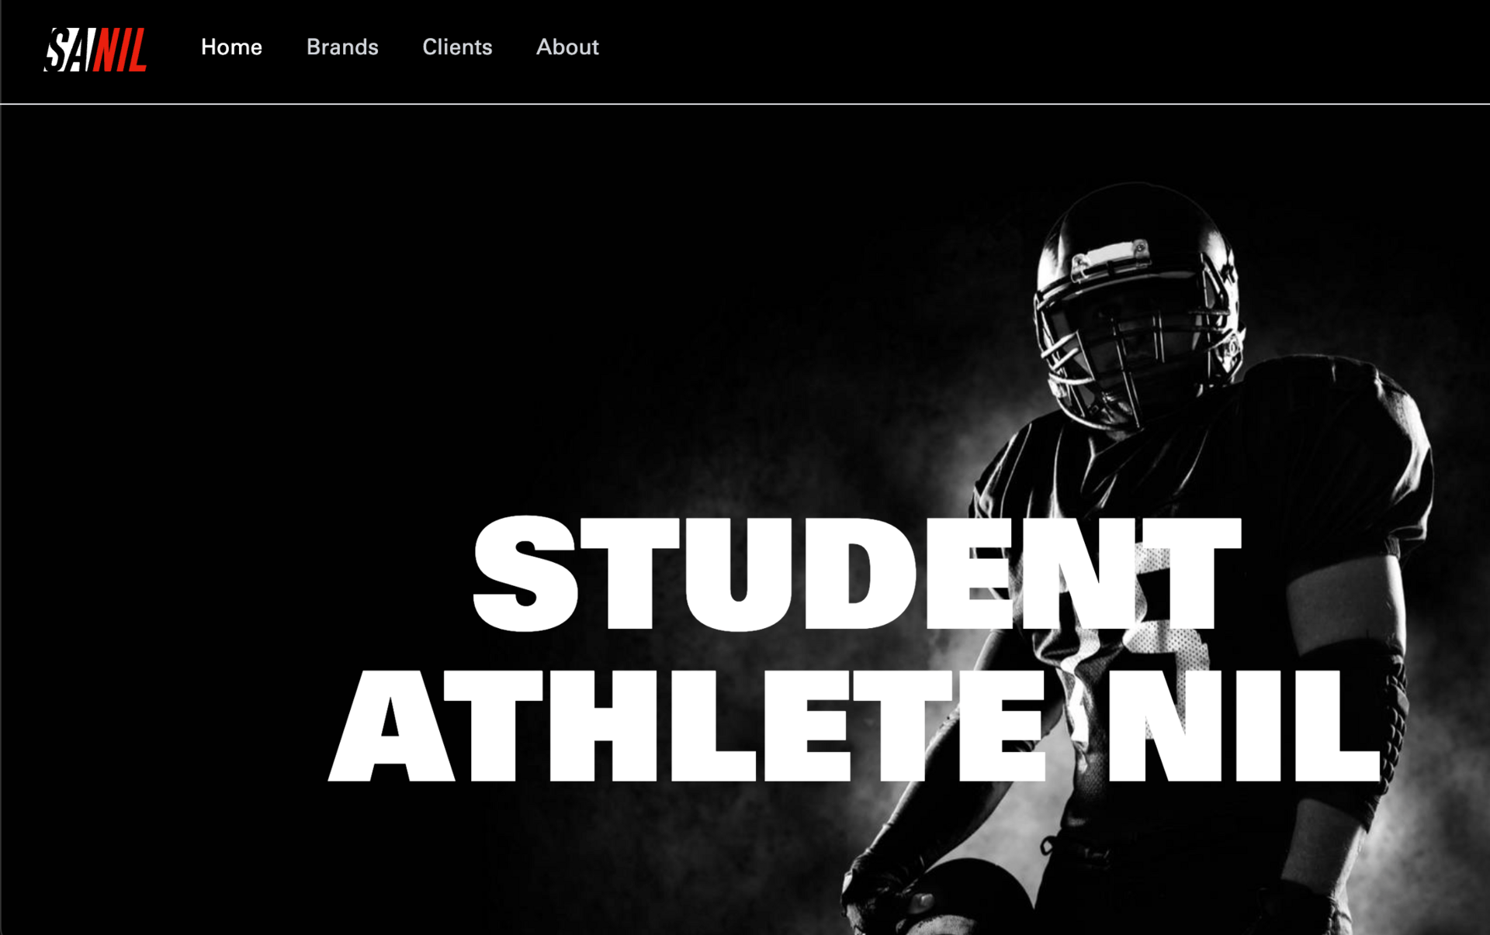Open the Clients navigation link
The image size is (1490, 935).
457,47
